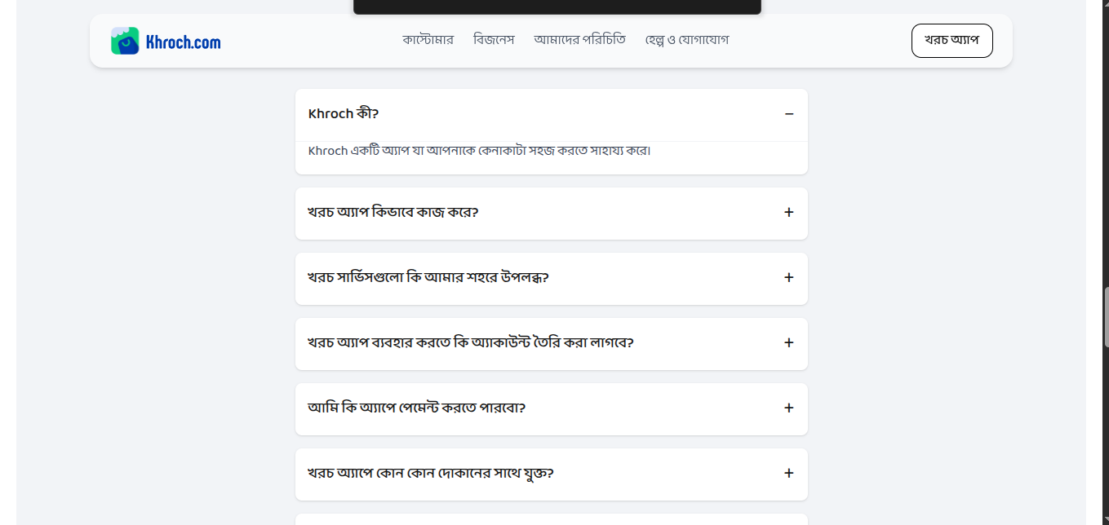The image size is (1109, 525).
Task: Expand 'আমি কি অ্যাপে পেমেন্ট করতে পারবো?' item
Action: point(552,409)
